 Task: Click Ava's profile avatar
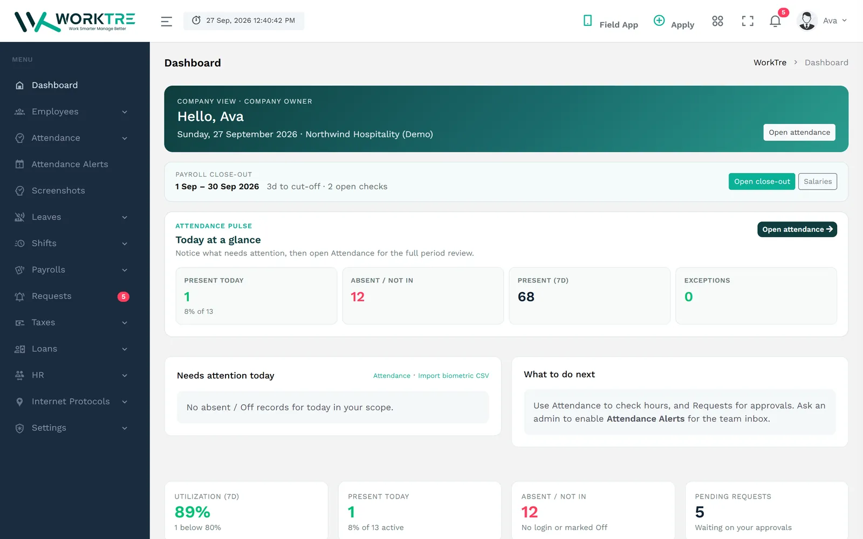coord(807,21)
